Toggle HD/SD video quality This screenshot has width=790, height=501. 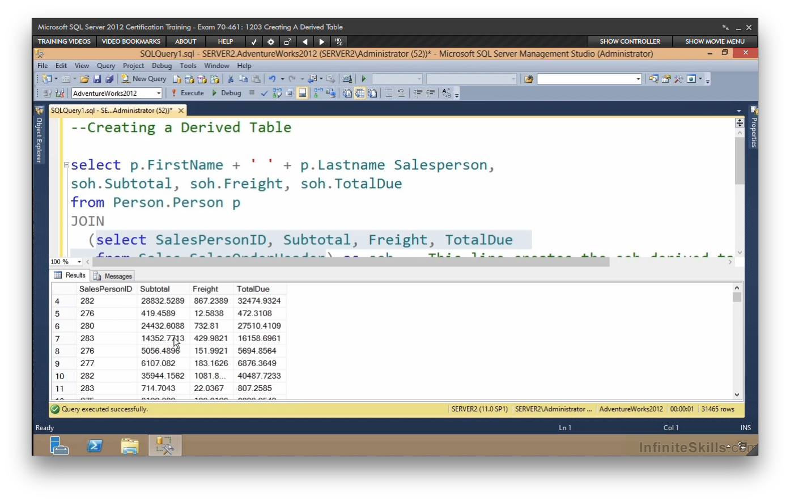pos(339,41)
